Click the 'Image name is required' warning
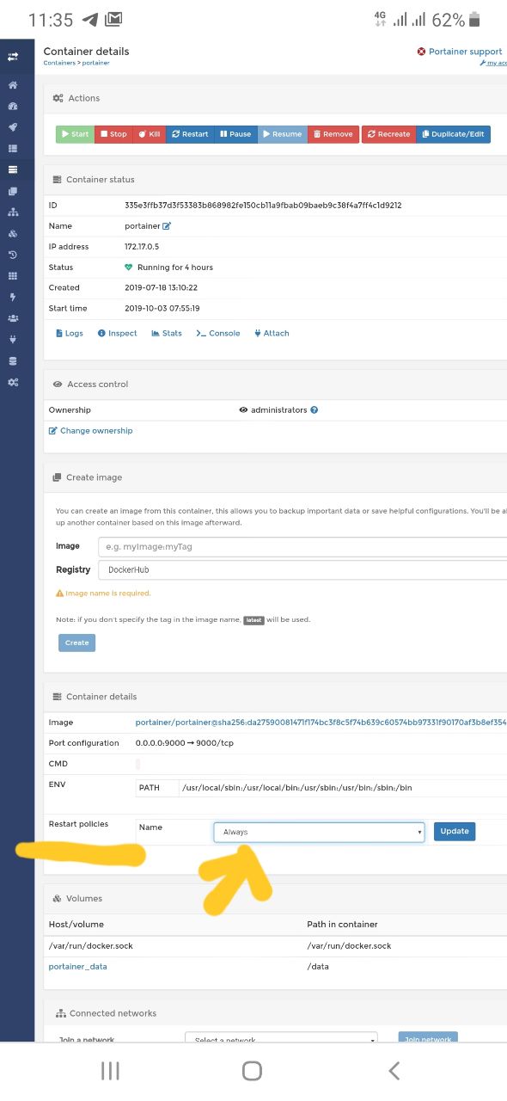The height and width of the screenshot is (1101, 507). (103, 594)
